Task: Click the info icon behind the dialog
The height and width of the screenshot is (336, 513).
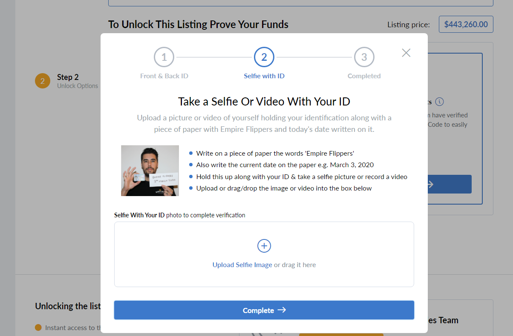Action: 440,102
